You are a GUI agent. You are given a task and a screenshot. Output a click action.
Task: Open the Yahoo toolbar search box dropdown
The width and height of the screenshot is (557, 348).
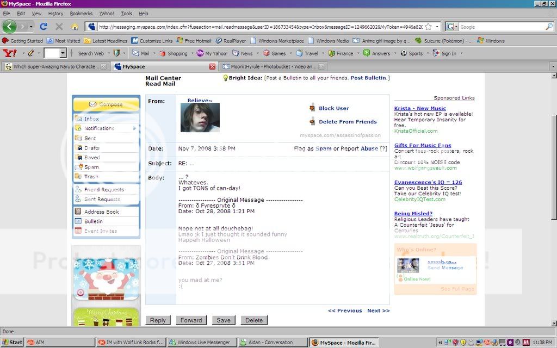(63, 53)
